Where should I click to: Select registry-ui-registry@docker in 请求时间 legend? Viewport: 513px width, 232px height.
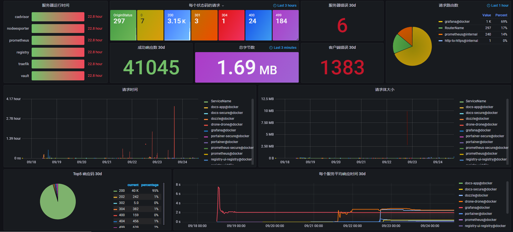231,159
